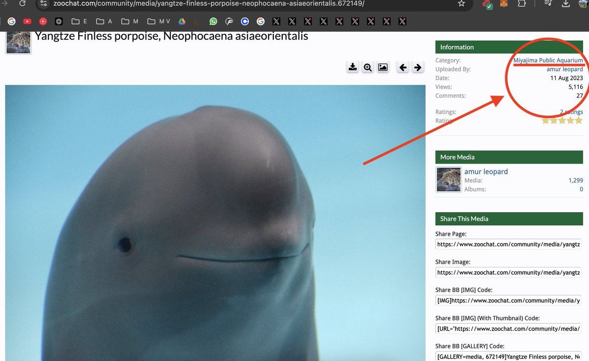589x361 pixels.
Task: Click the date 11 Aug 2023
Action: [566, 78]
